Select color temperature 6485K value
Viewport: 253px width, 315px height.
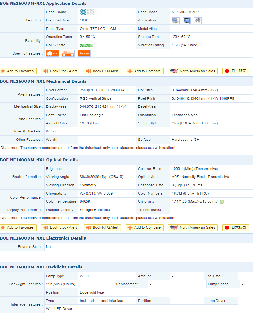pos(85,201)
